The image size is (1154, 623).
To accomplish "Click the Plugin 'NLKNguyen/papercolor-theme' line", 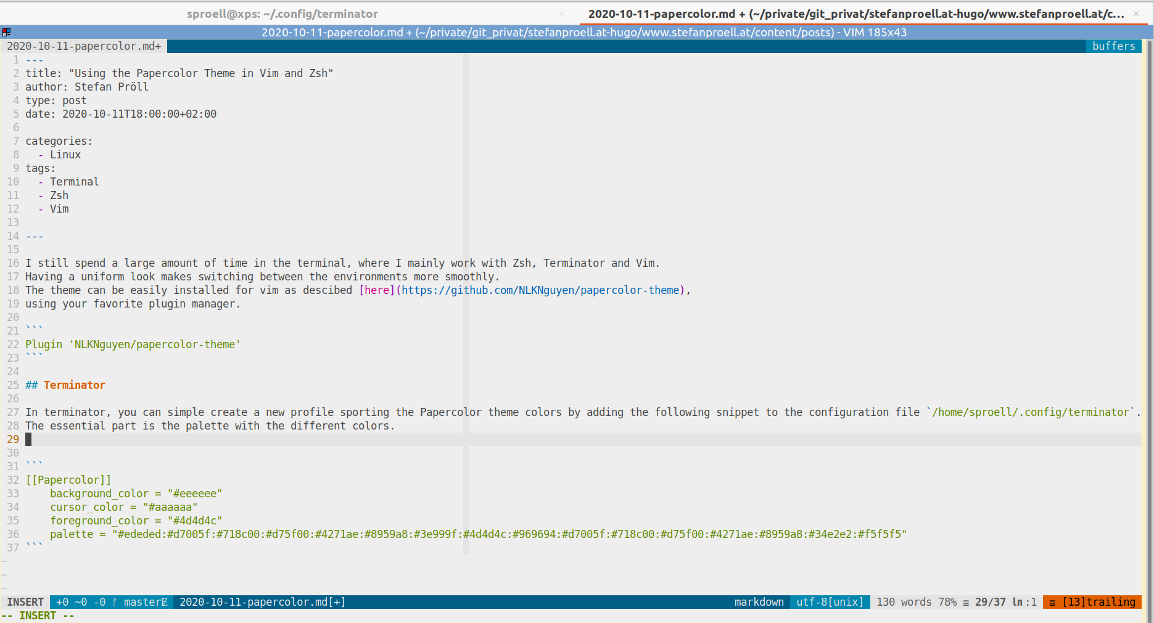I will tap(133, 344).
